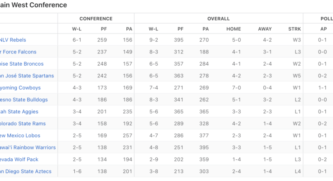Select the Wyoming Cowboys team link
This screenshot has height=181, width=333.
coord(20,88)
